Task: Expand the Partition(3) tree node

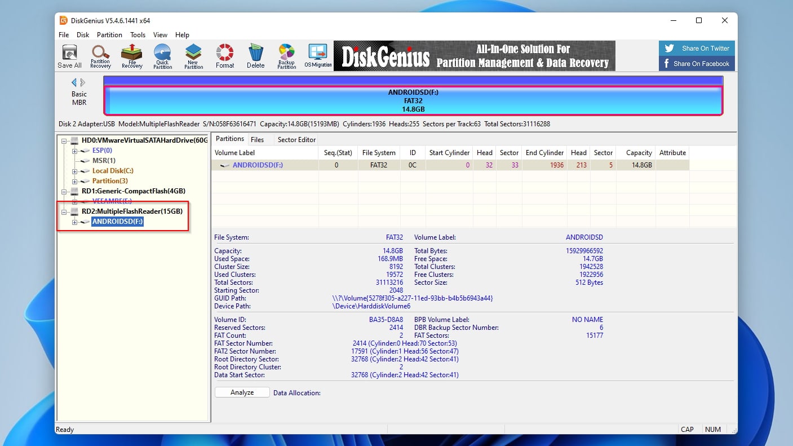Action: (76, 180)
